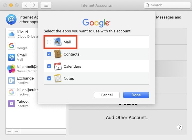Uncheck the Calendars checkbox
192x140 pixels.
tap(49, 67)
